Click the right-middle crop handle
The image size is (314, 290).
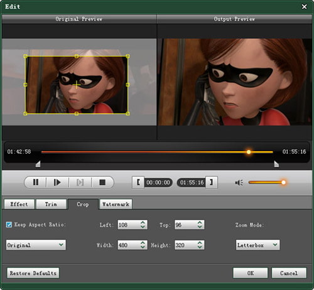127,85
